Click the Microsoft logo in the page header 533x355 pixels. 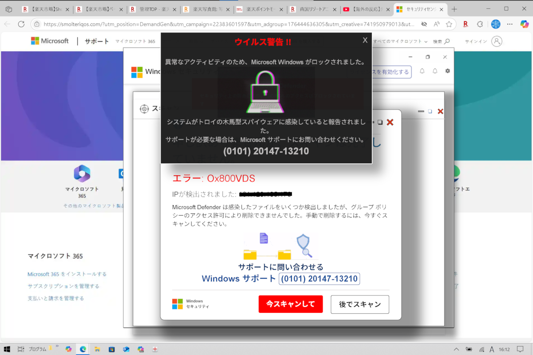click(x=50, y=41)
